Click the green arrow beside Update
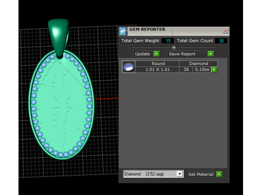Viewport: 261px width, 195px height. coord(157,54)
